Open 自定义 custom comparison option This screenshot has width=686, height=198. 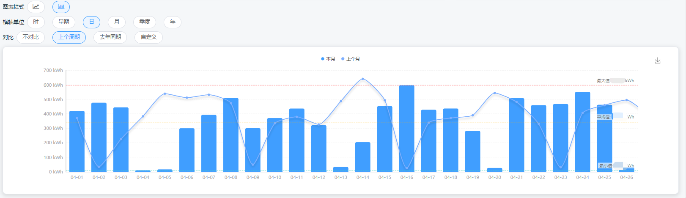click(148, 37)
